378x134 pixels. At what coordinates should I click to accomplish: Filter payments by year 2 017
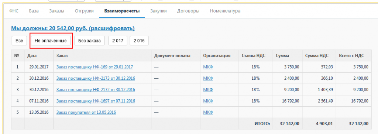point(118,41)
